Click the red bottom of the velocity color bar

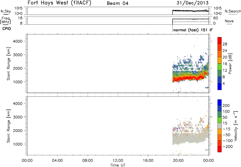click(220, 149)
